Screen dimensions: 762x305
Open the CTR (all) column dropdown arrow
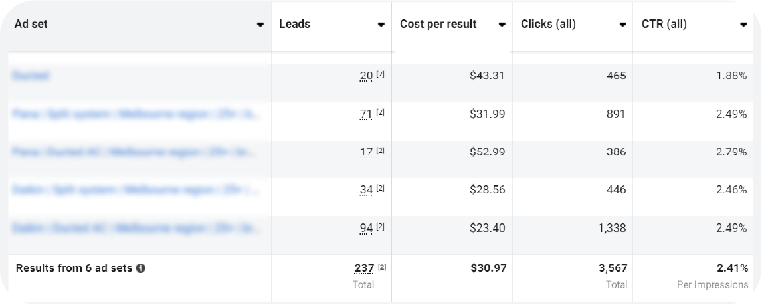743,25
